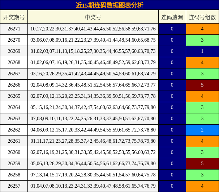Click navy group count 1 for 26269
This screenshot has height=192, width=219.
tap(202, 51)
